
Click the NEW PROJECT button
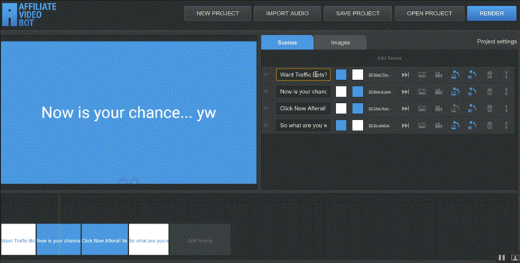[217, 13]
